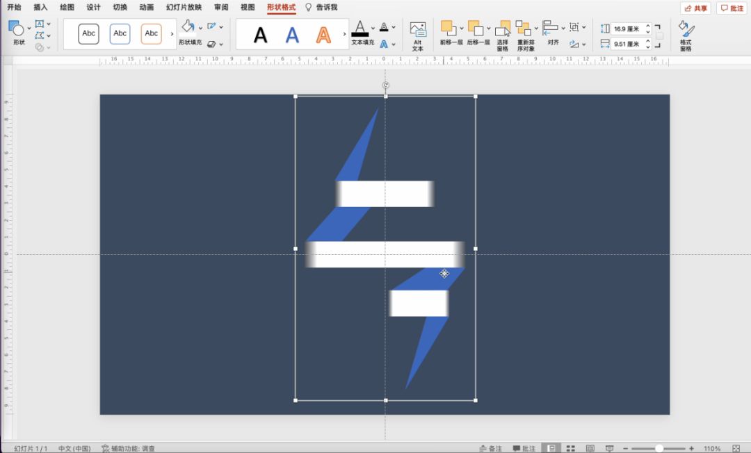751x453 pixels.
Task: Expand the 文本填充 dropdown arrow
Action: coord(373,28)
